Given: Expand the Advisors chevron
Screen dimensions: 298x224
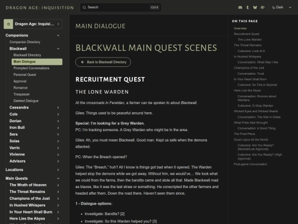Looking at the screenshot, I should 58,161.
